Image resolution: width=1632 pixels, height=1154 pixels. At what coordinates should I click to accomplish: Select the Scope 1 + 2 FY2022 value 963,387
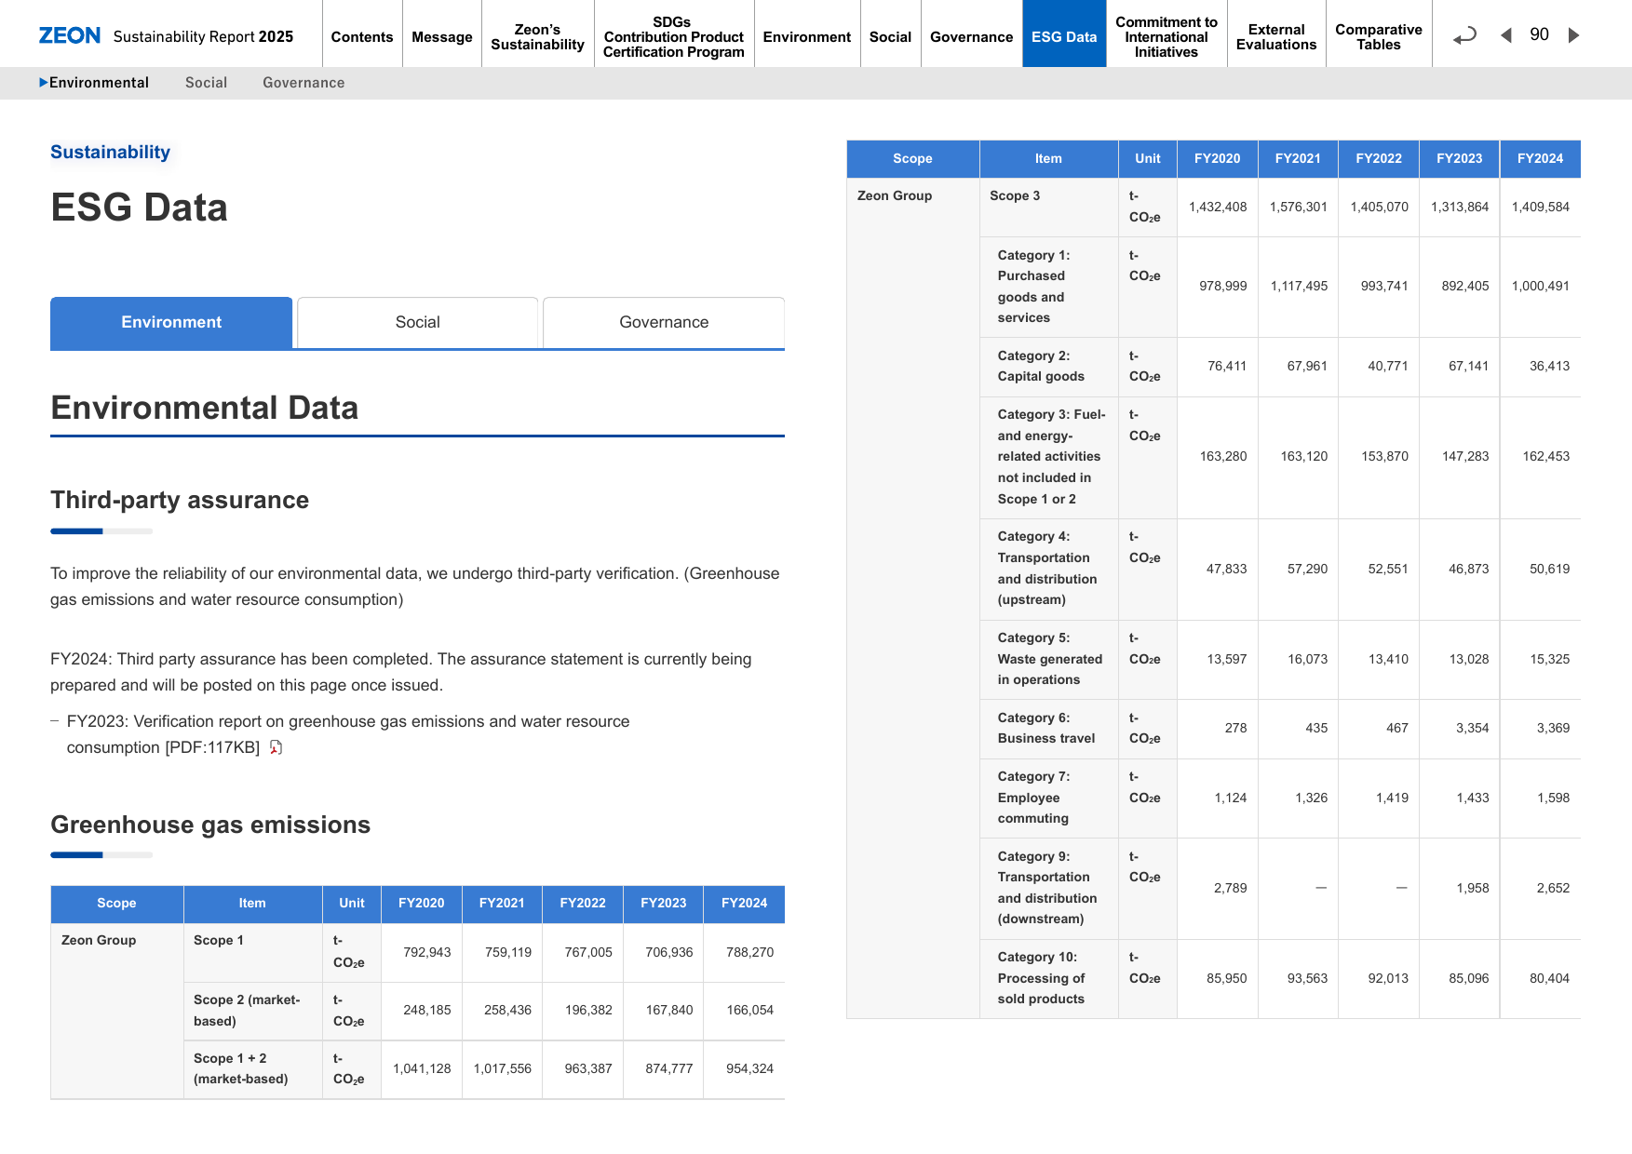[x=588, y=1068]
